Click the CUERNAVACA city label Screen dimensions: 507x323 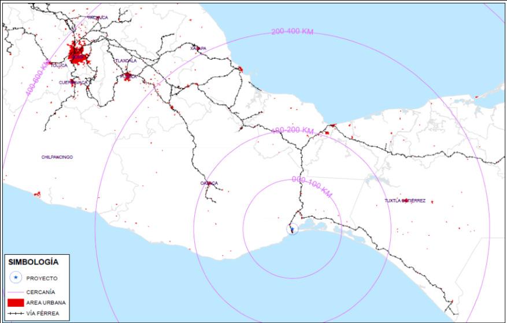(73, 83)
